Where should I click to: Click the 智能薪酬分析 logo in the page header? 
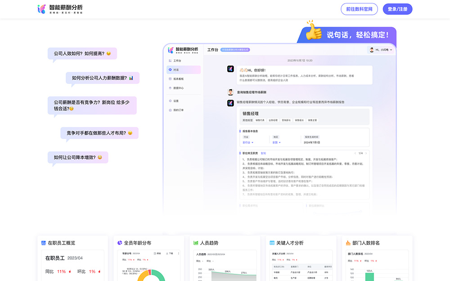[x=60, y=9]
